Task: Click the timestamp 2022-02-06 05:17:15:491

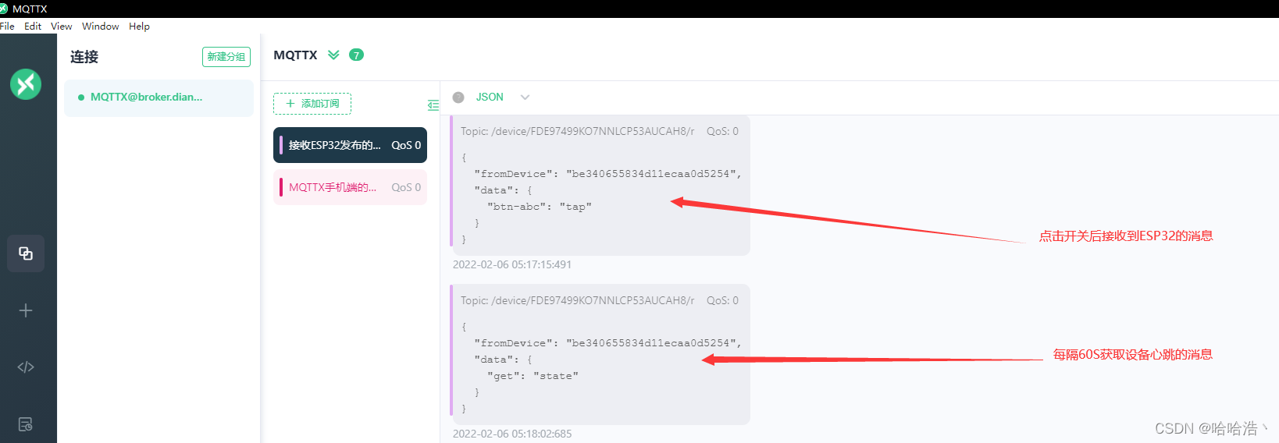Action: point(512,265)
